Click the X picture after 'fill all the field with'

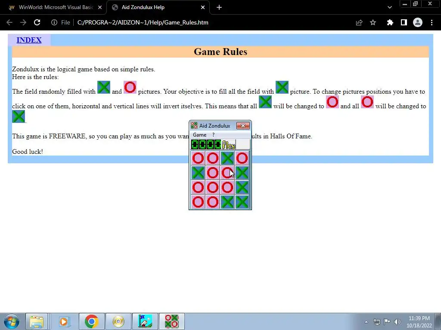click(282, 87)
